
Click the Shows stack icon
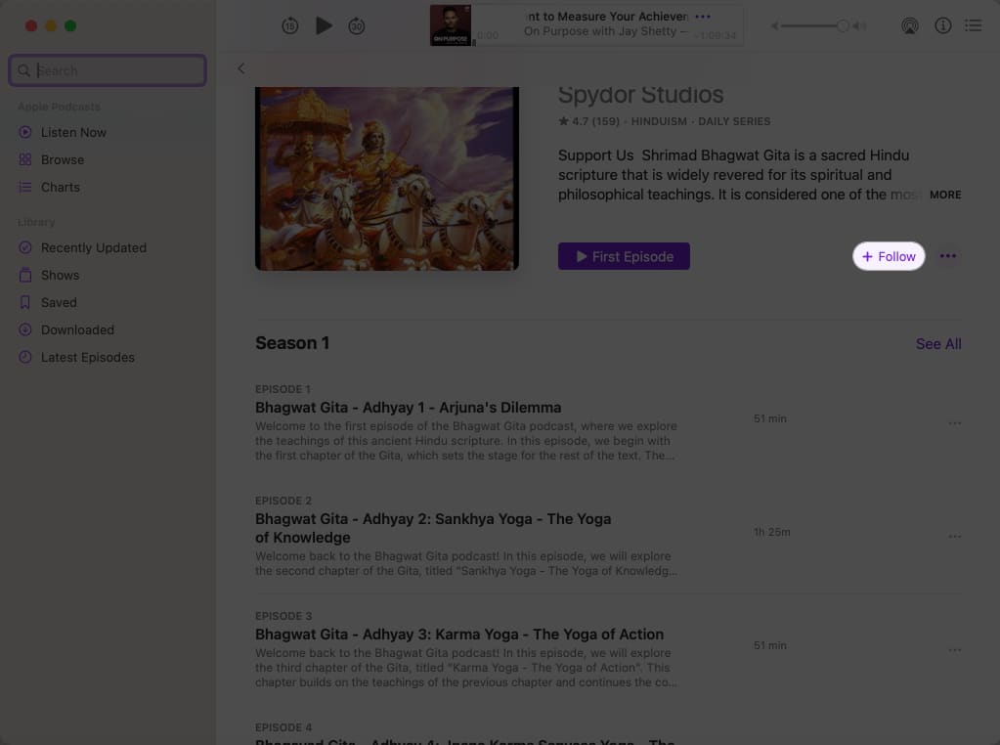click(x=24, y=275)
